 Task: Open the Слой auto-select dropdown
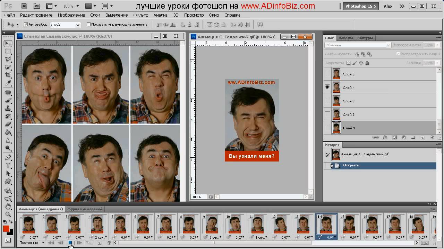click(x=65, y=25)
